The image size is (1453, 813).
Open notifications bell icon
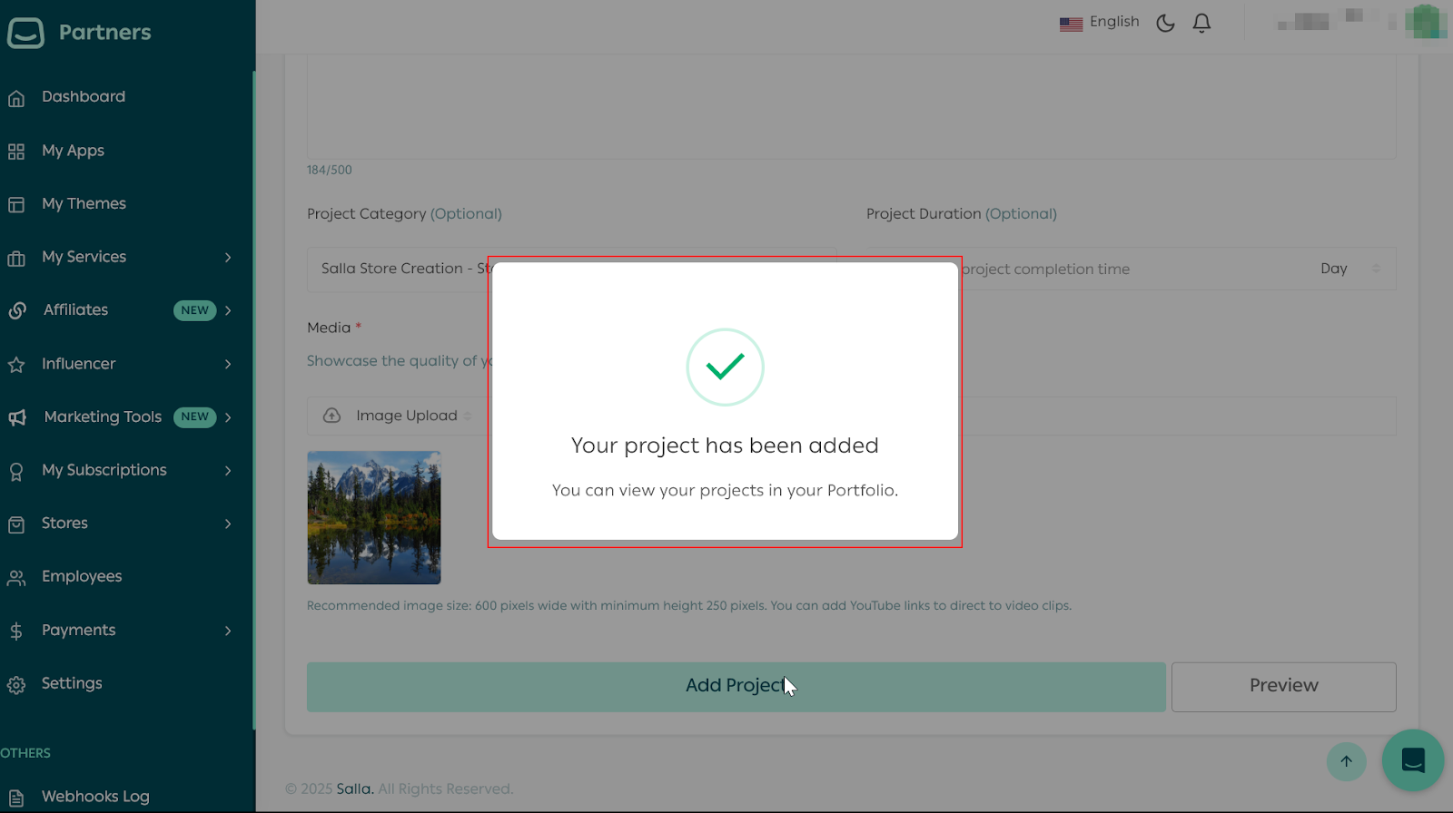click(1201, 24)
